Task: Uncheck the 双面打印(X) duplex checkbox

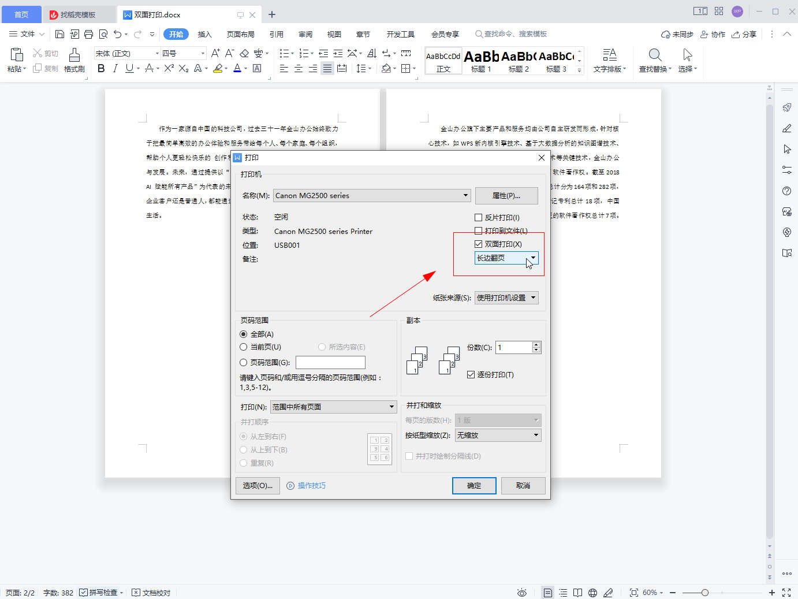Action: click(478, 244)
